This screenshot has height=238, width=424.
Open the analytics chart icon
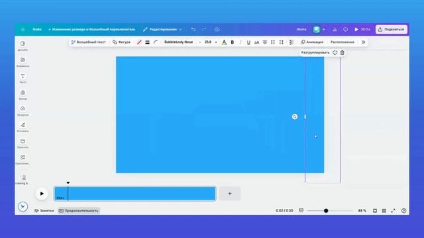(335, 29)
